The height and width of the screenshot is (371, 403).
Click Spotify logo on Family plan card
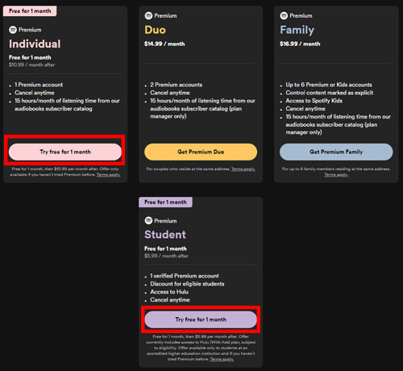(284, 16)
